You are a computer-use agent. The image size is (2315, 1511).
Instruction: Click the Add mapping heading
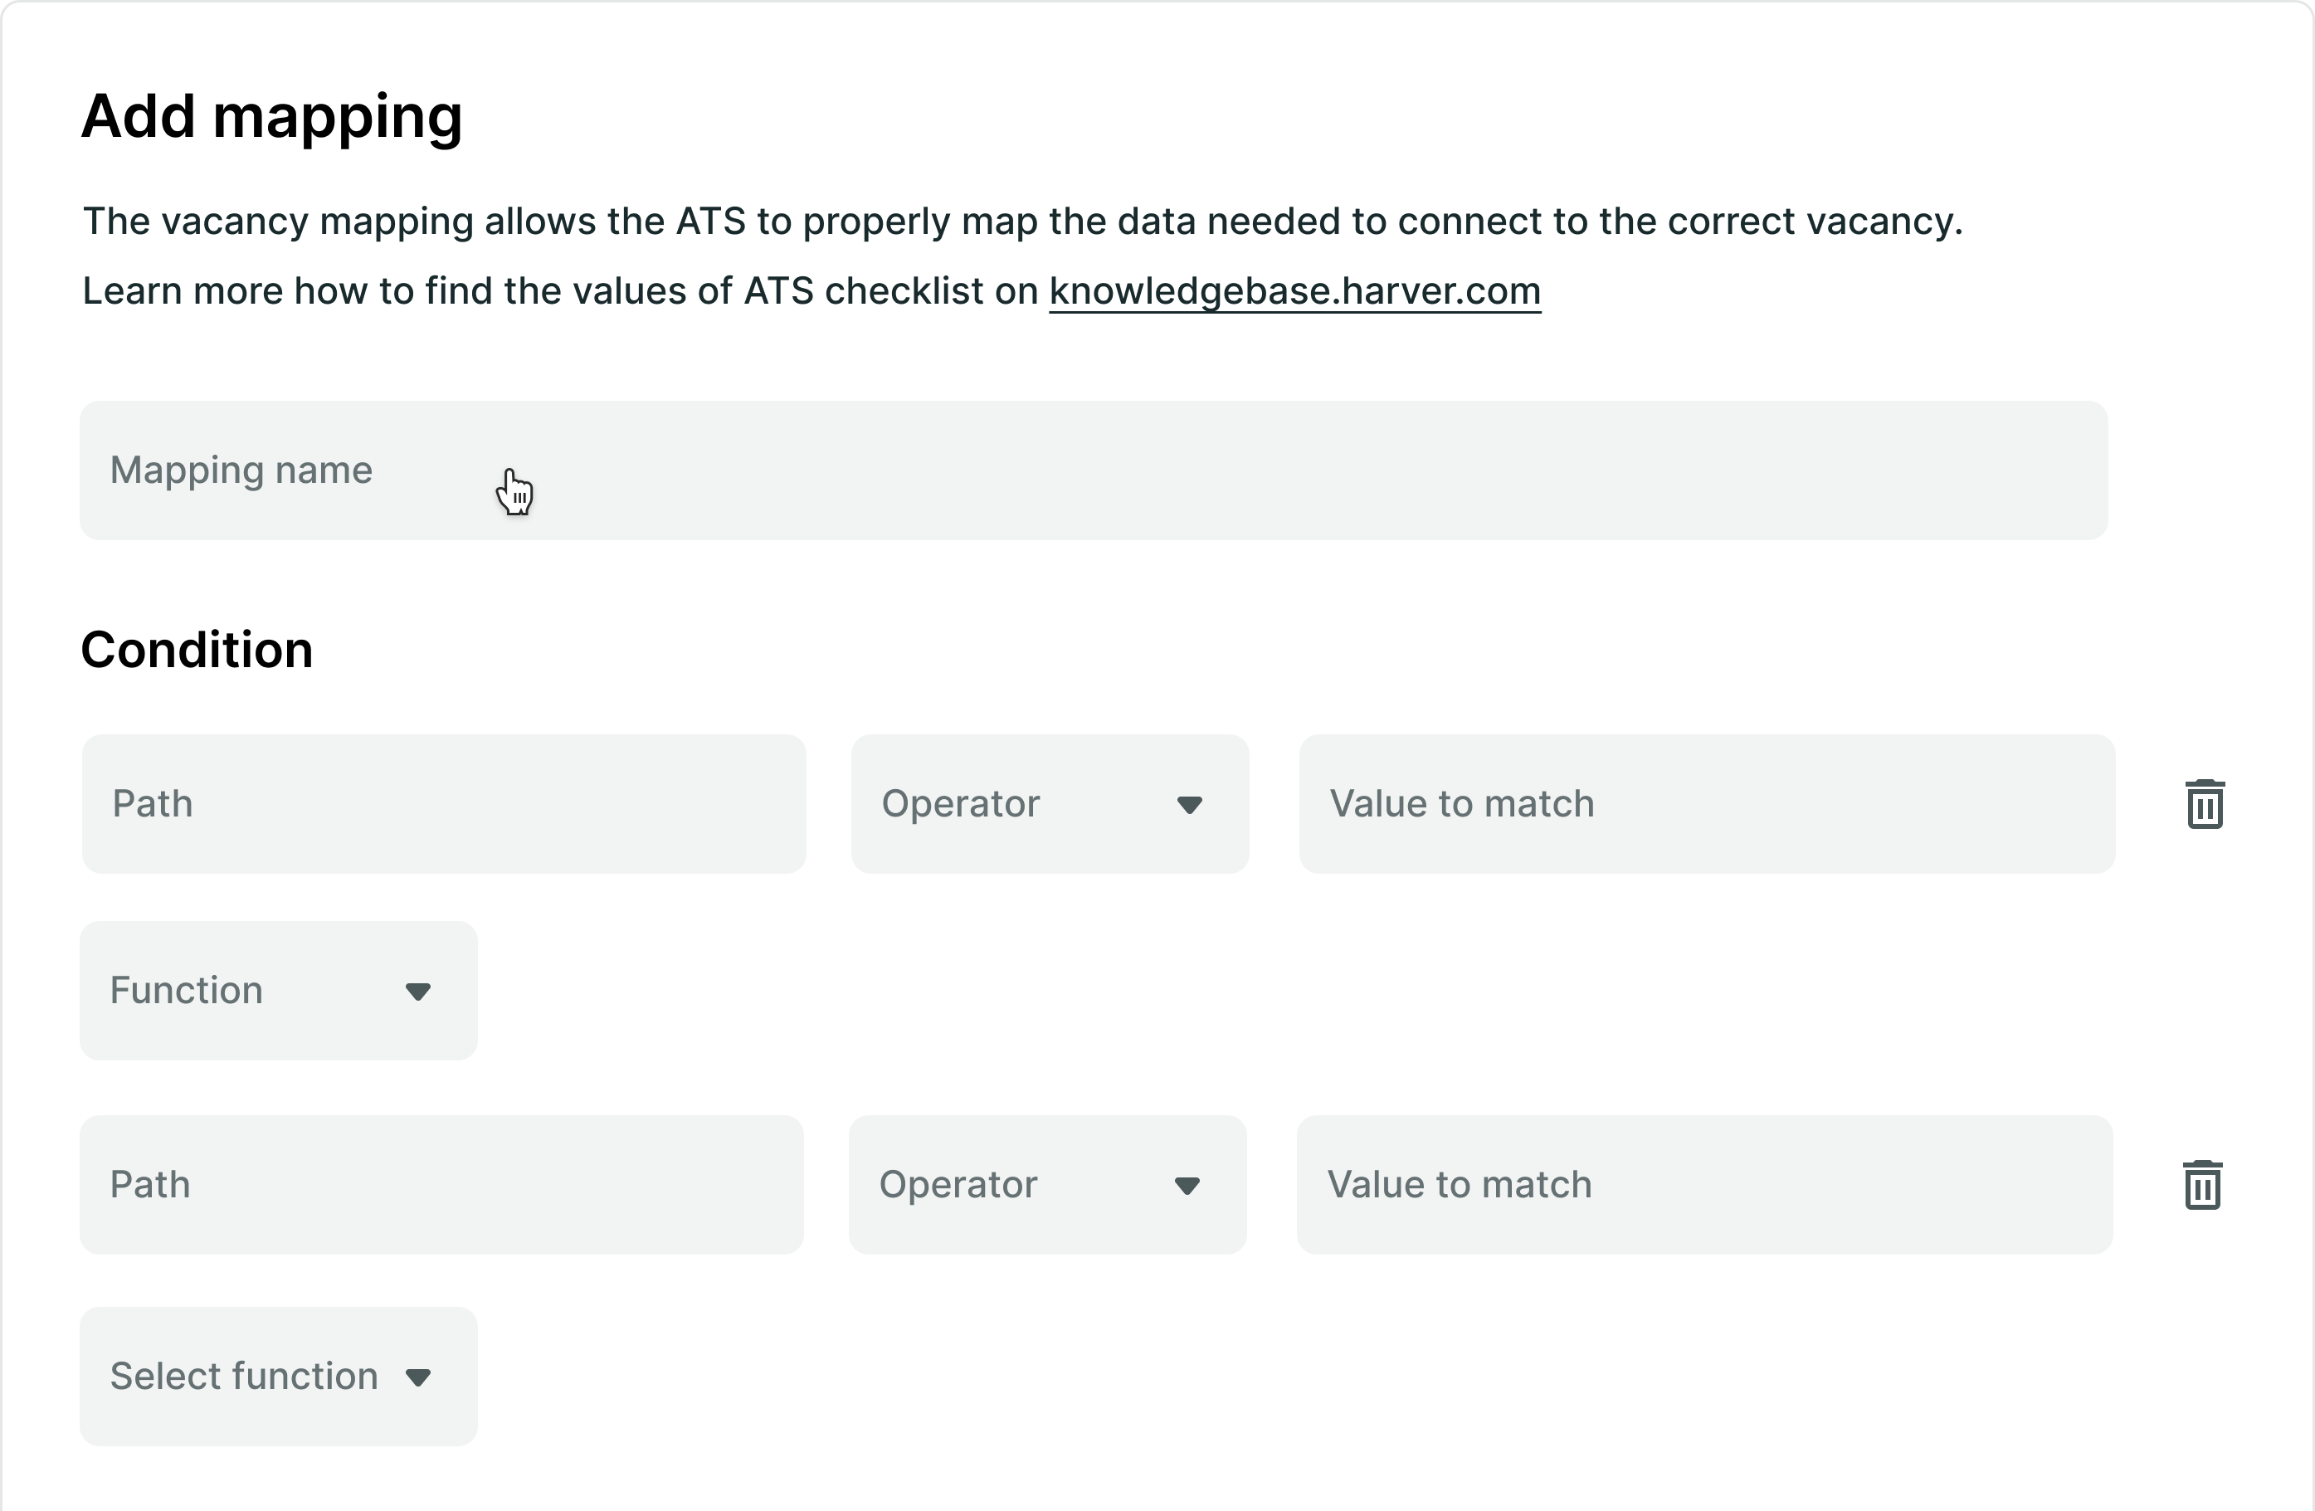tap(271, 117)
